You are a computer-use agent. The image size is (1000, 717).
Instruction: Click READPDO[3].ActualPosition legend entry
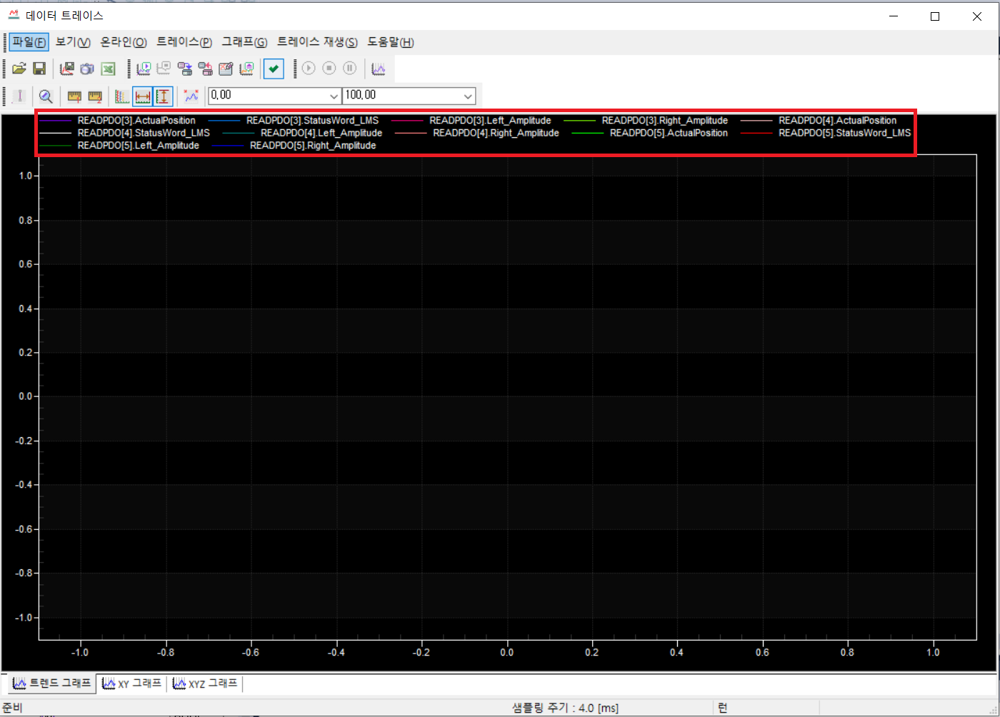pos(136,121)
